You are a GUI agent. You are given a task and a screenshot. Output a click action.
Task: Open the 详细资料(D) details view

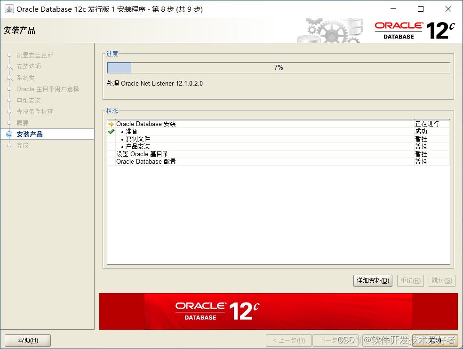(x=373, y=280)
